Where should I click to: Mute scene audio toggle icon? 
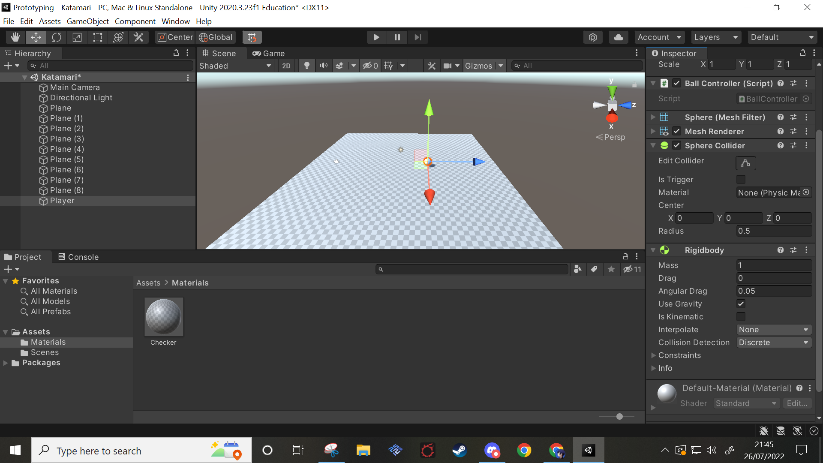(x=323, y=66)
